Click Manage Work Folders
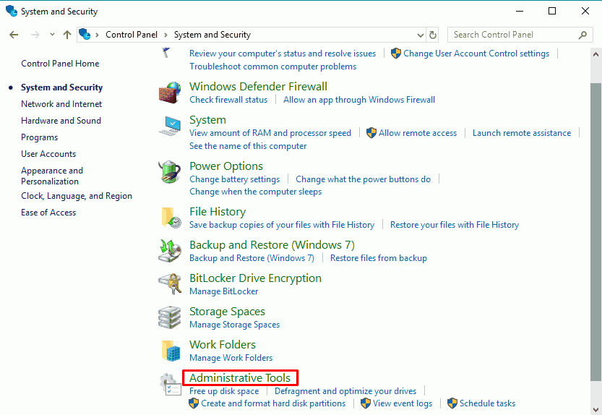The width and height of the screenshot is (602, 415). 231,358
